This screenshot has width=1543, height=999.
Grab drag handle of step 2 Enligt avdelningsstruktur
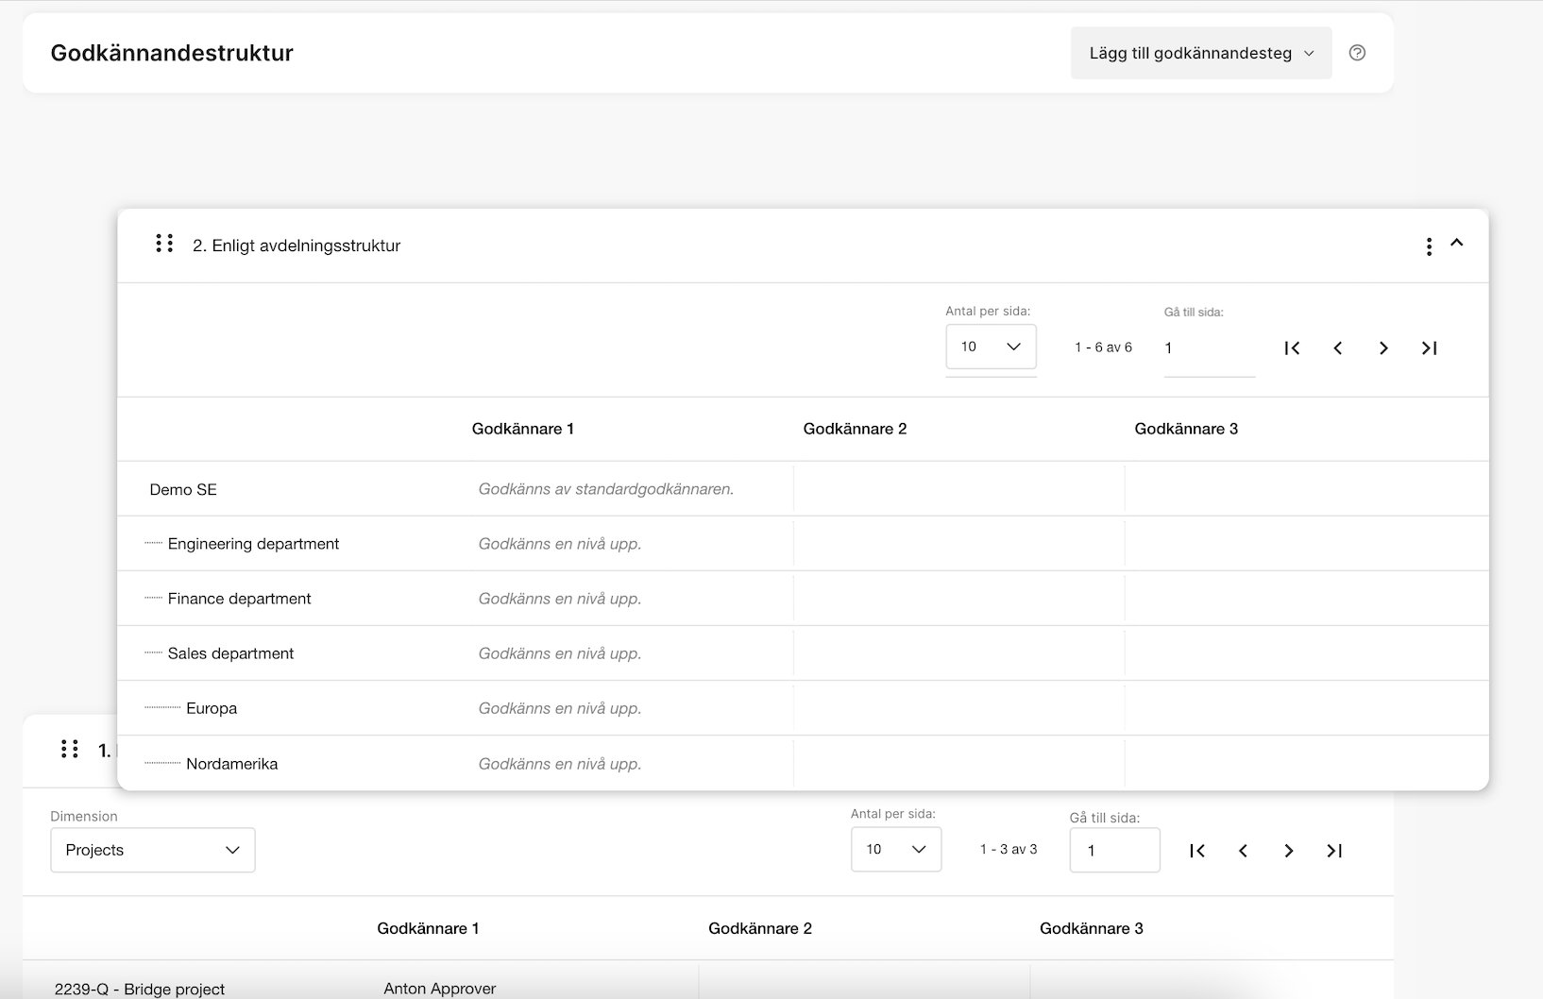click(164, 244)
